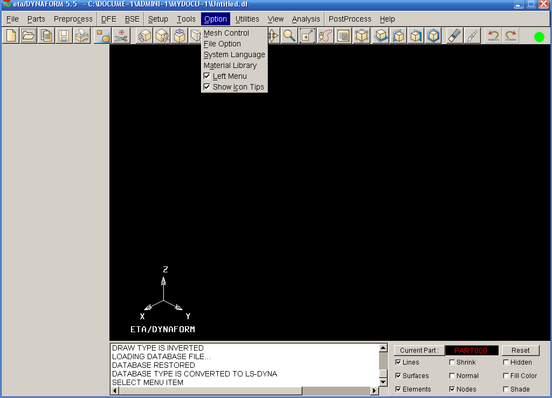Open the PostProcess menu
Image resolution: width=552 pixels, height=398 pixels.
350,19
